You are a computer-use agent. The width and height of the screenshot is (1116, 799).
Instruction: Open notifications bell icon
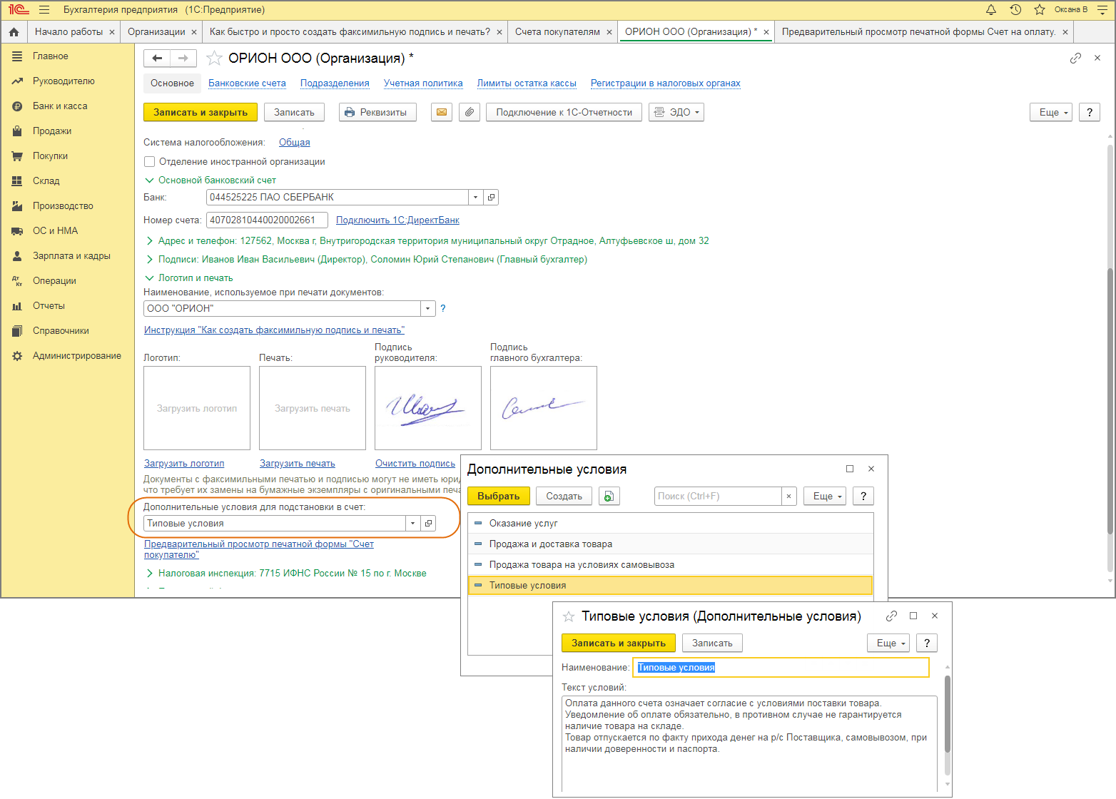click(991, 9)
